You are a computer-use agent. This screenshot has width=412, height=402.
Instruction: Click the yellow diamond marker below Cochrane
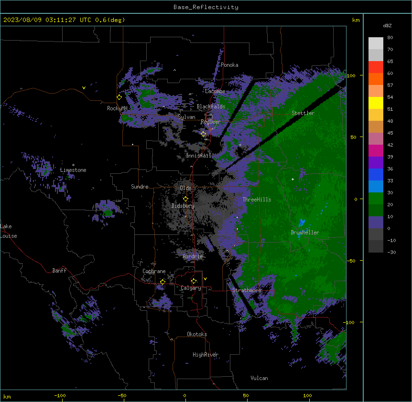(x=163, y=282)
